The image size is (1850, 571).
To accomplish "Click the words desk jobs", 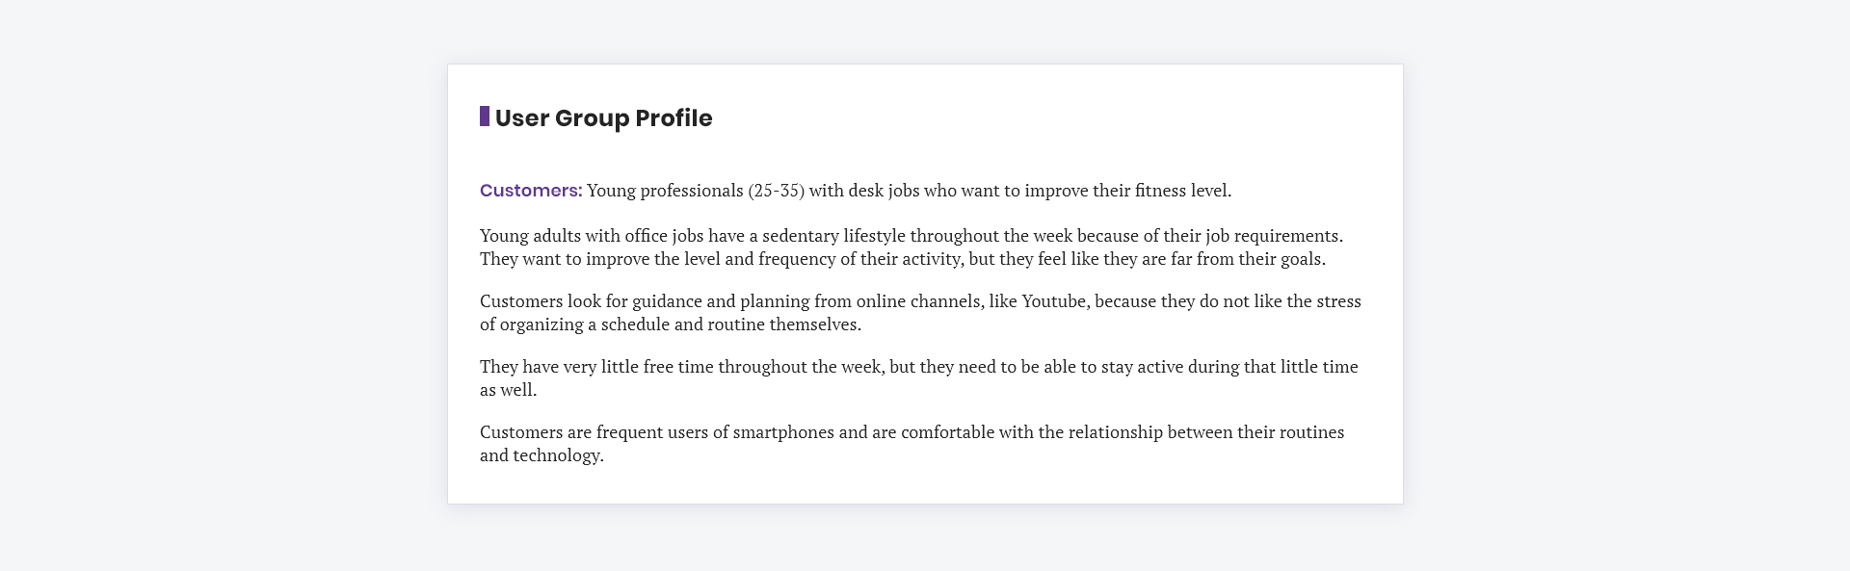I will [884, 191].
